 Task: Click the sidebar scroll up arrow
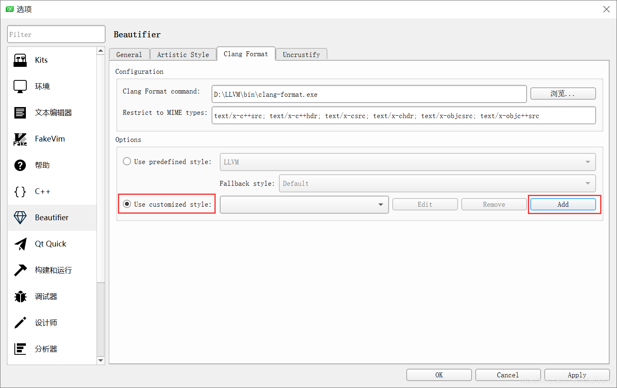(x=101, y=51)
